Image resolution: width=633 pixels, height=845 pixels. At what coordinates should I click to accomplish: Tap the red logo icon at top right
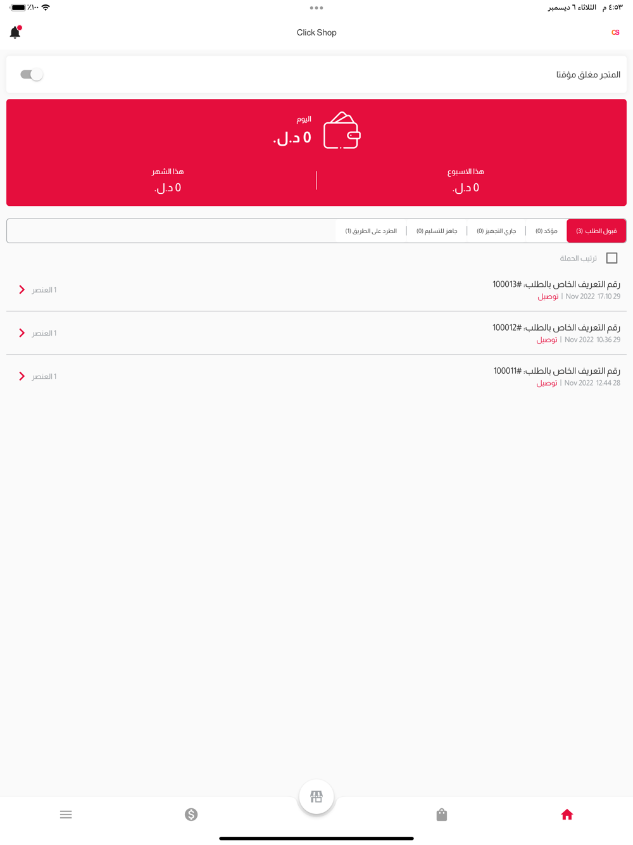click(x=615, y=32)
